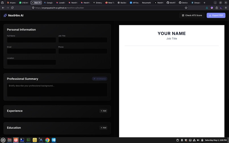
Task: Click the address bar URL
Action: (60, 8)
